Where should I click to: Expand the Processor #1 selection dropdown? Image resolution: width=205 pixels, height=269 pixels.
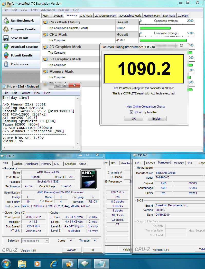click(47, 241)
